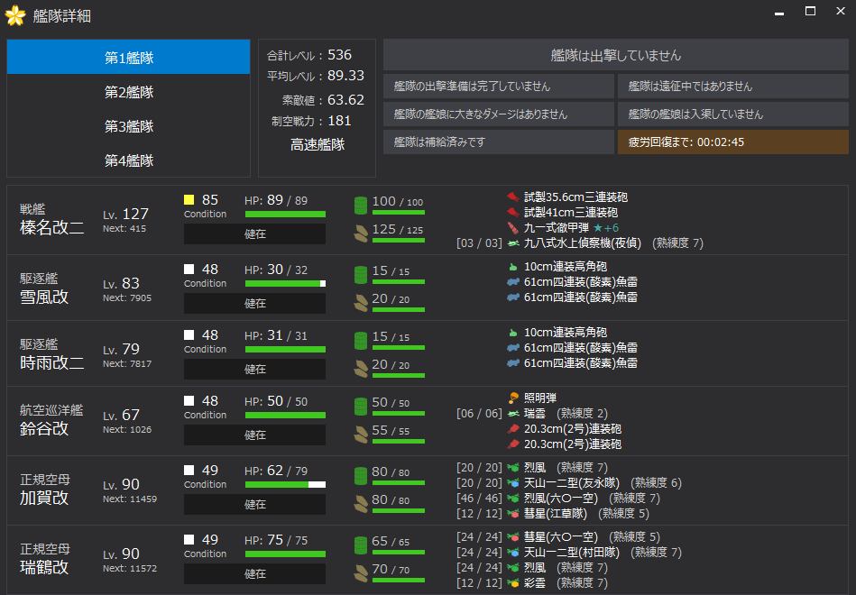
Task: Click the 九八式水上偵察機(夜偵) seaplane icon
Action: coord(512,243)
